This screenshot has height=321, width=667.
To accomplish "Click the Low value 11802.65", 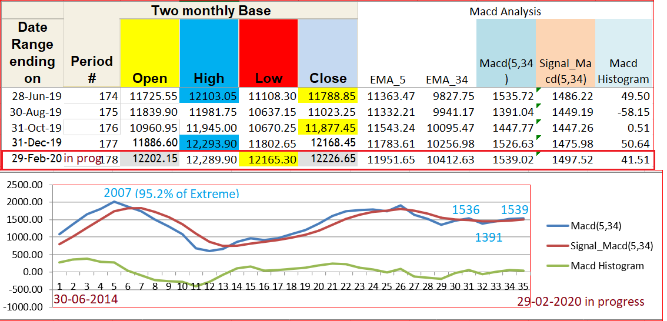I will (268, 143).
